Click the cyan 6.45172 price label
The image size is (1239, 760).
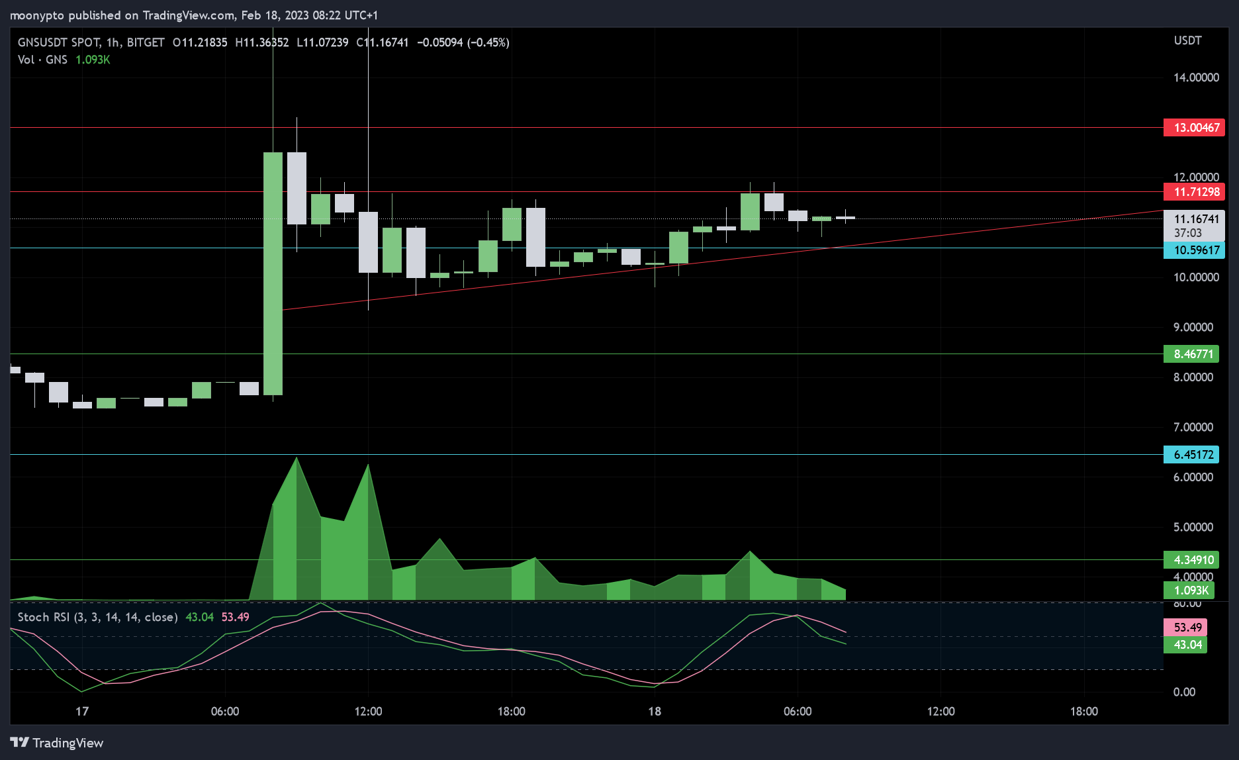pos(1191,455)
